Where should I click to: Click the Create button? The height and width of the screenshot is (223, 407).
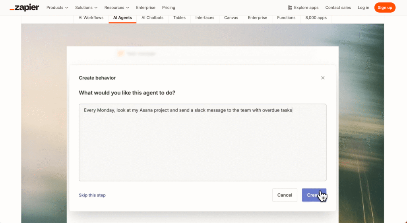314,195
